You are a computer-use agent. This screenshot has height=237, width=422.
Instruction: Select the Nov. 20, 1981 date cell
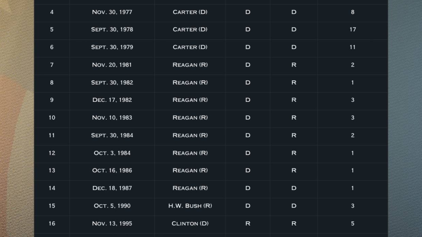112,65
